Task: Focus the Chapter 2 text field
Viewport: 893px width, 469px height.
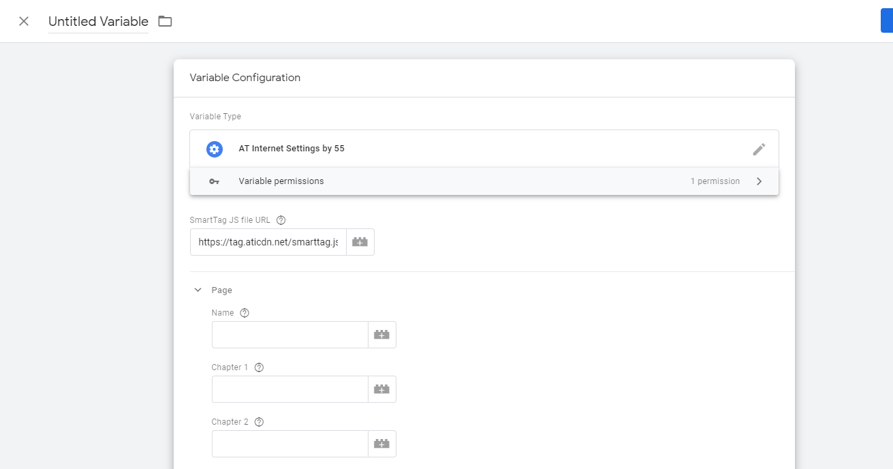Action: (x=289, y=444)
